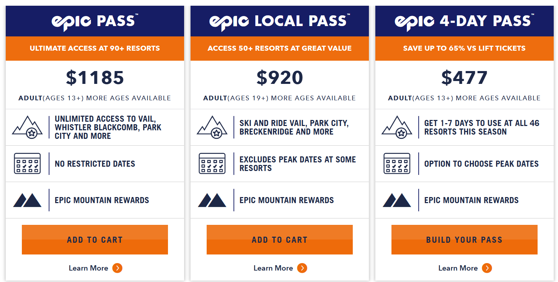
Task: Open Learn More link for Epic Local Pass
Action: [x=273, y=268]
